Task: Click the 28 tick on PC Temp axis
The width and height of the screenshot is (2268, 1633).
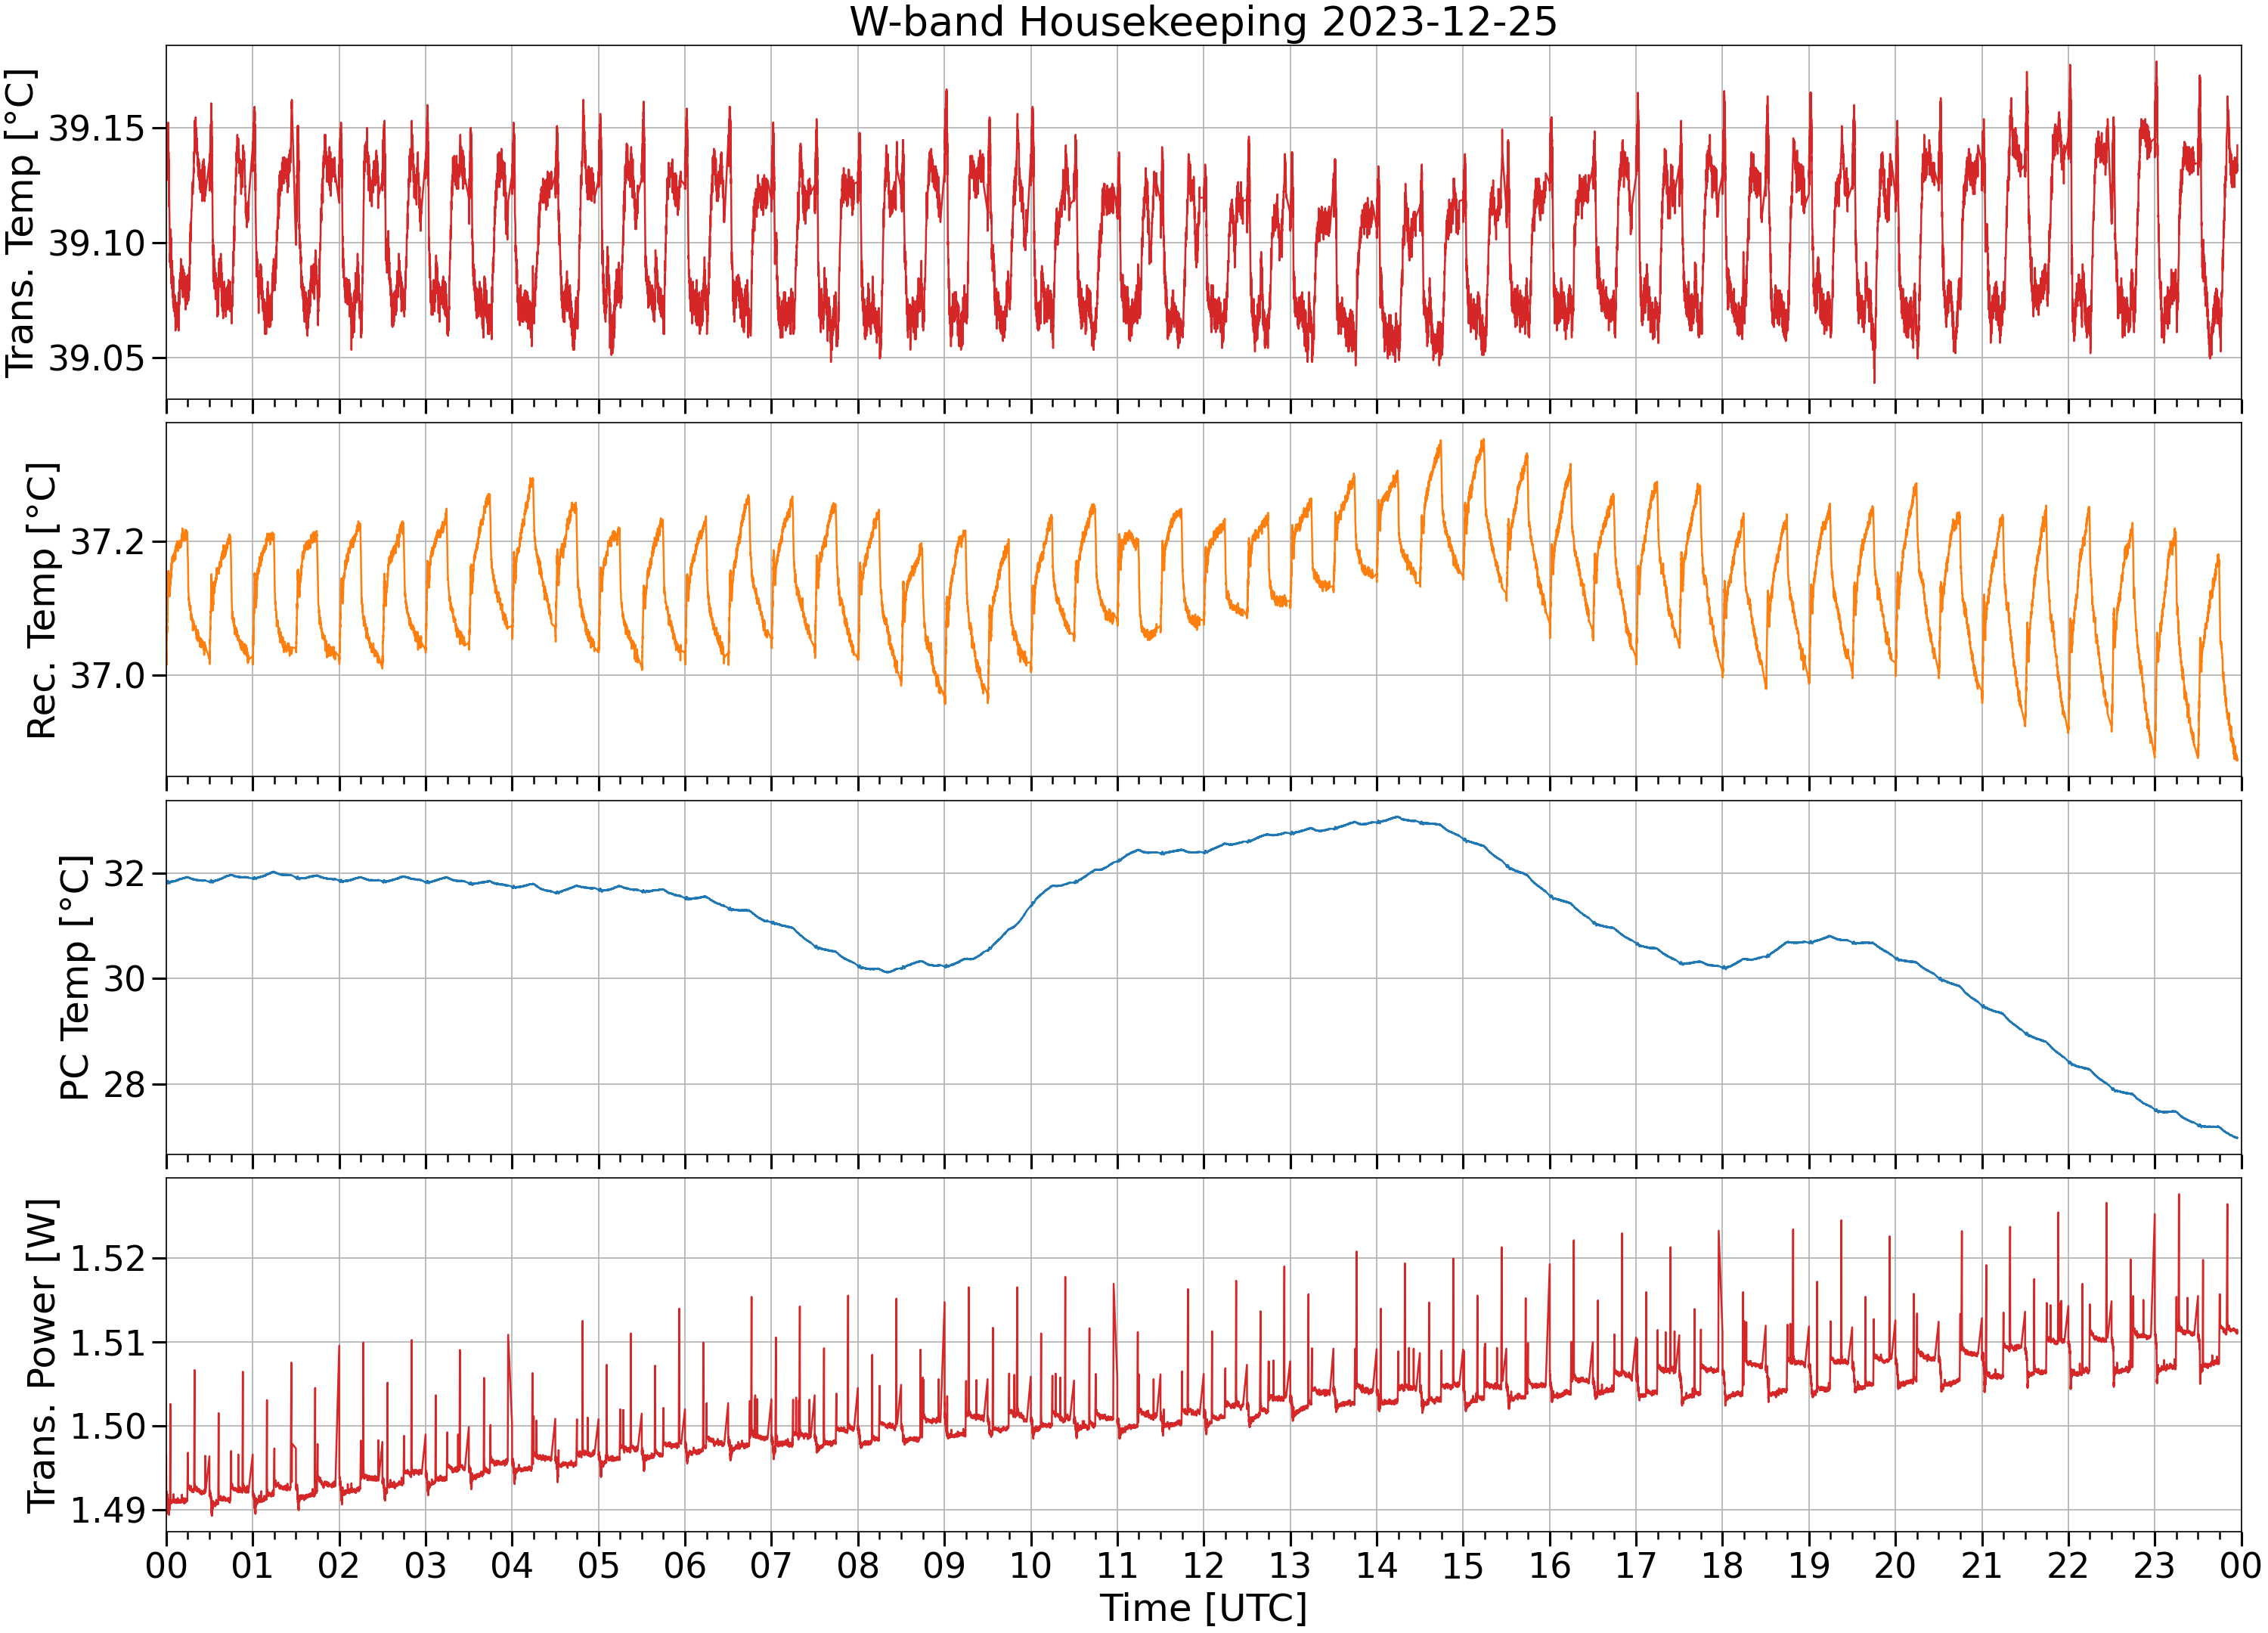Action: pos(124,1084)
